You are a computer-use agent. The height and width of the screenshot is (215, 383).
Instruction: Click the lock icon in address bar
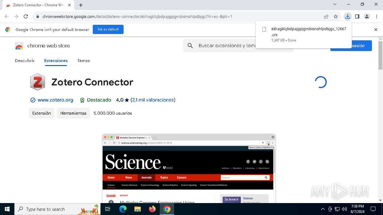tap(37, 16)
